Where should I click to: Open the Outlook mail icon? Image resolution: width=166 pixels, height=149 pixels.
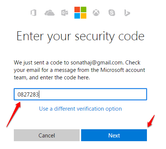pyautogui.click(x=65, y=13)
